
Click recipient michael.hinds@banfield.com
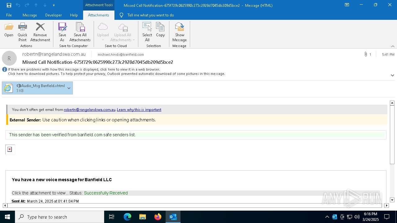click(121, 55)
